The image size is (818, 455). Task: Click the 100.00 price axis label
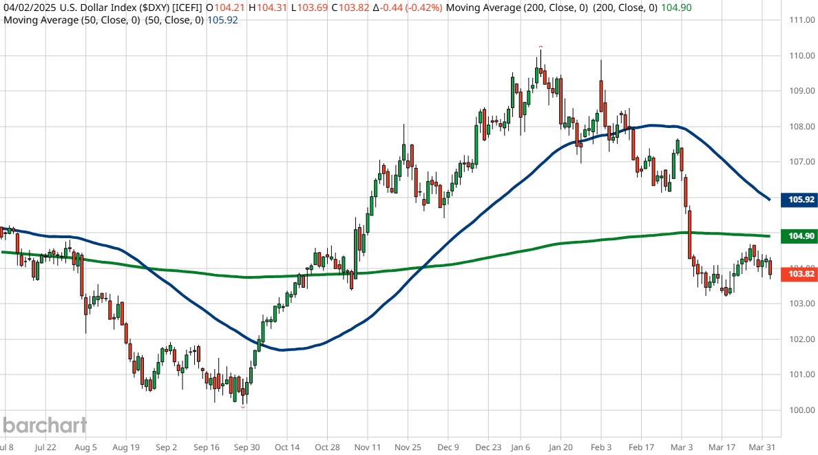click(x=802, y=410)
